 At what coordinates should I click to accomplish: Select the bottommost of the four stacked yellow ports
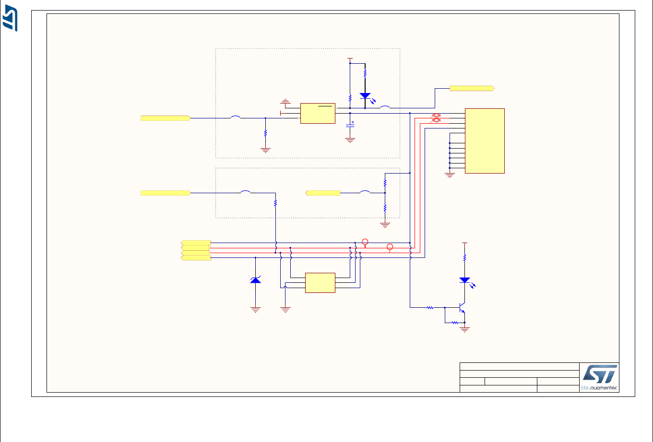(x=196, y=258)
